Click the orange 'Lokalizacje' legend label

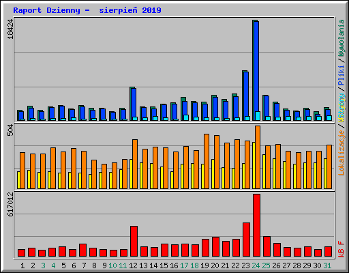click(x=342, y=153)
